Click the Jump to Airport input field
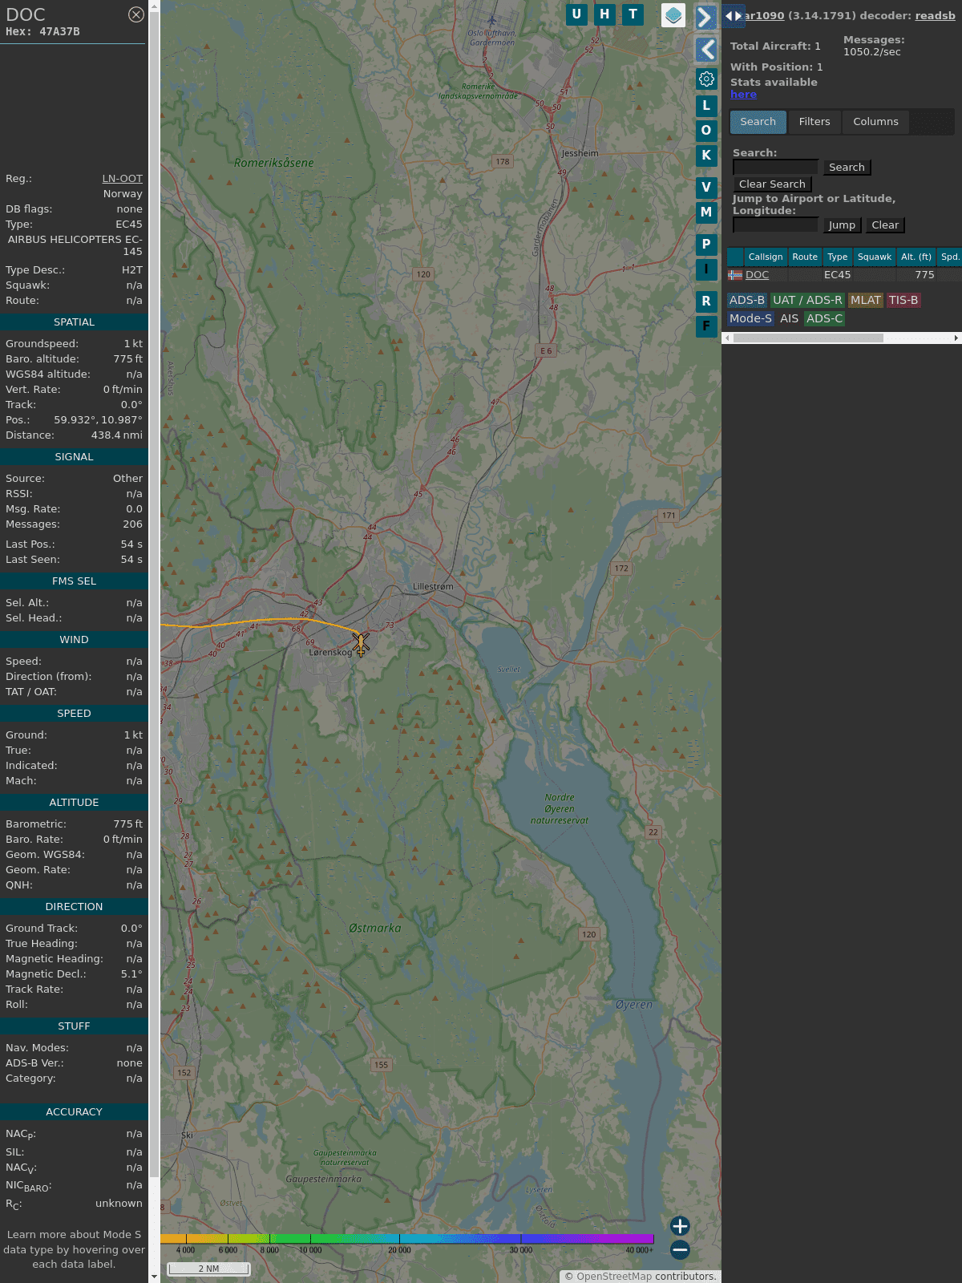 pos(775,225)
